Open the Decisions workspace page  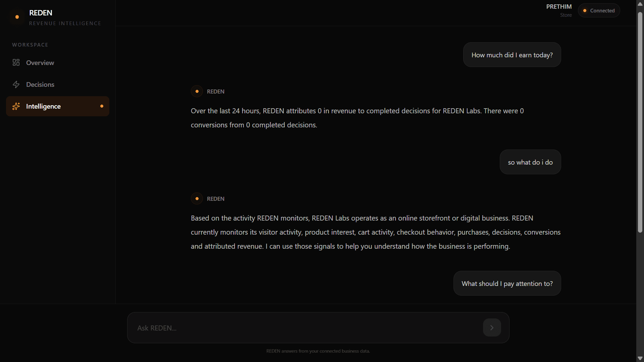click(x=58, y=84)
